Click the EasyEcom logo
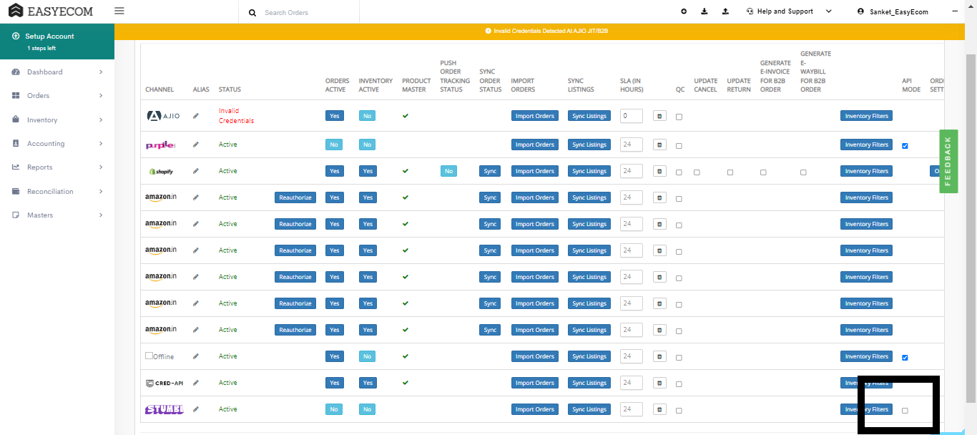 coord(51,11)
